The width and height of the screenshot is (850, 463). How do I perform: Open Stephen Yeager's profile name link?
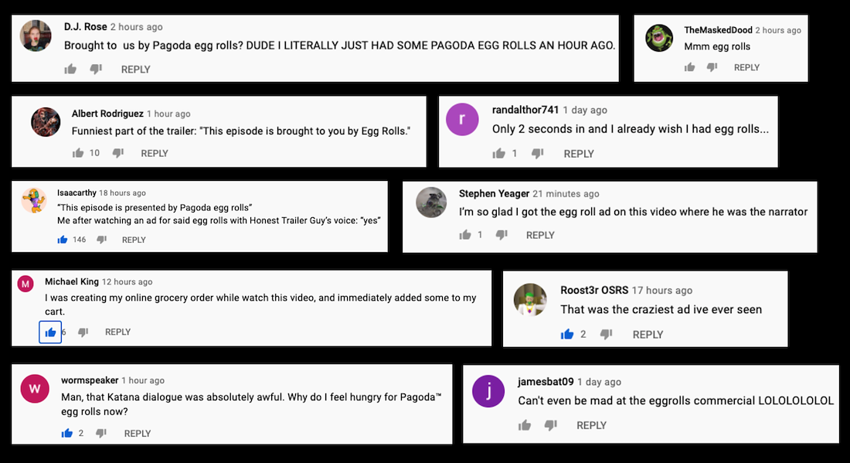(494, 193)
